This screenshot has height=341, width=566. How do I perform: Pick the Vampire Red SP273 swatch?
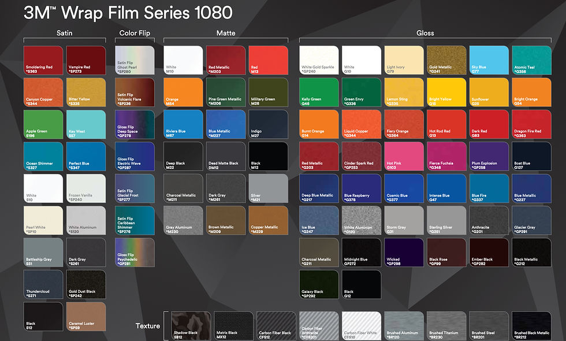coord(86,60)
